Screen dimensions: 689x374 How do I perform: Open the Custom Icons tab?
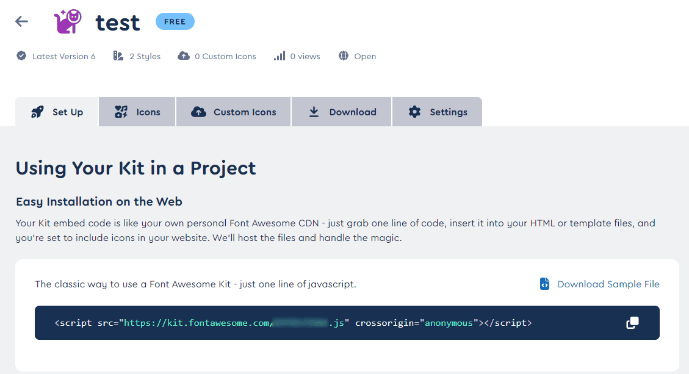(x=233, y=112)
